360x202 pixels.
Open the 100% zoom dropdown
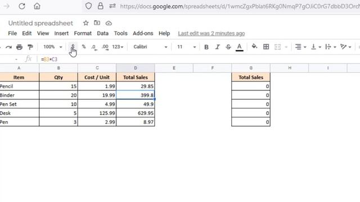coord(52,47)
